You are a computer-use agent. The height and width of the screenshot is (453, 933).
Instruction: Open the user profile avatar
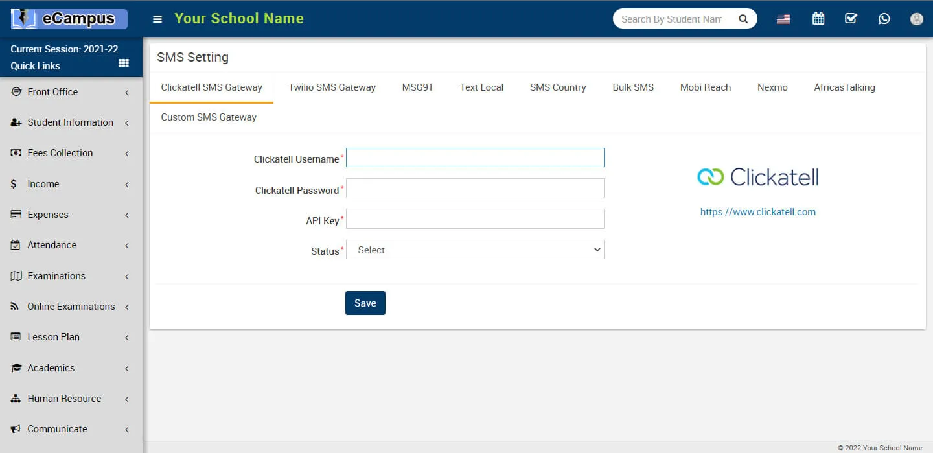[x=916, y=19]
